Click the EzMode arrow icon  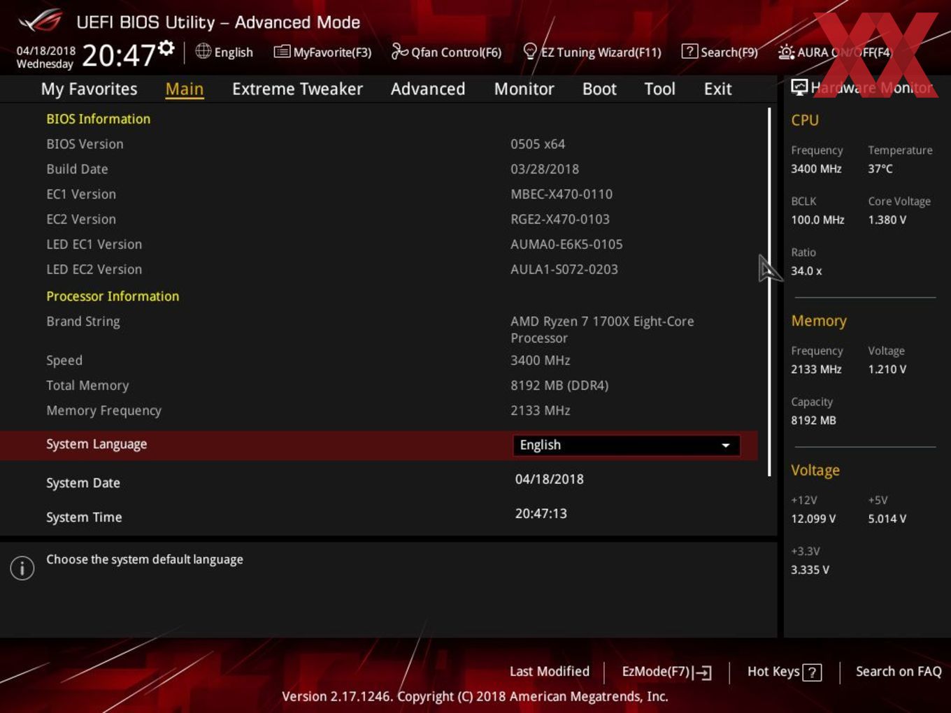coord(703,672)
